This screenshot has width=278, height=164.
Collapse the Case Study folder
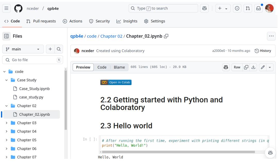click(x=6, y=80)
